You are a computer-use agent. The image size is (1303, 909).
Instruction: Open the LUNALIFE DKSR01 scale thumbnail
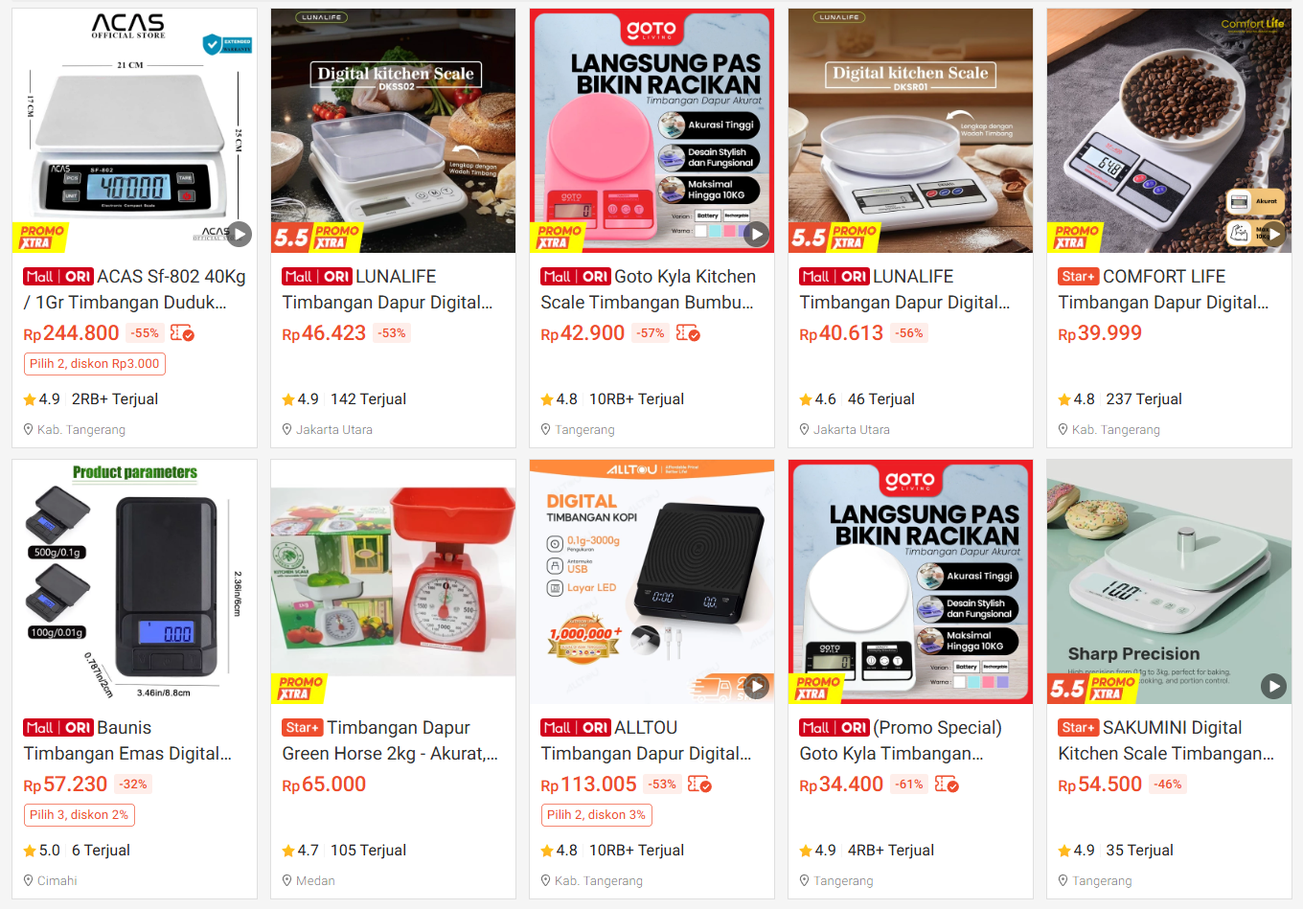point(910,131)
